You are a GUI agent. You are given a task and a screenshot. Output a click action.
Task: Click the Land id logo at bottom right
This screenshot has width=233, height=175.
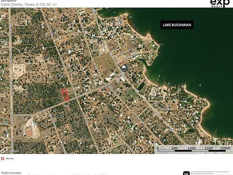pos(186,173)
